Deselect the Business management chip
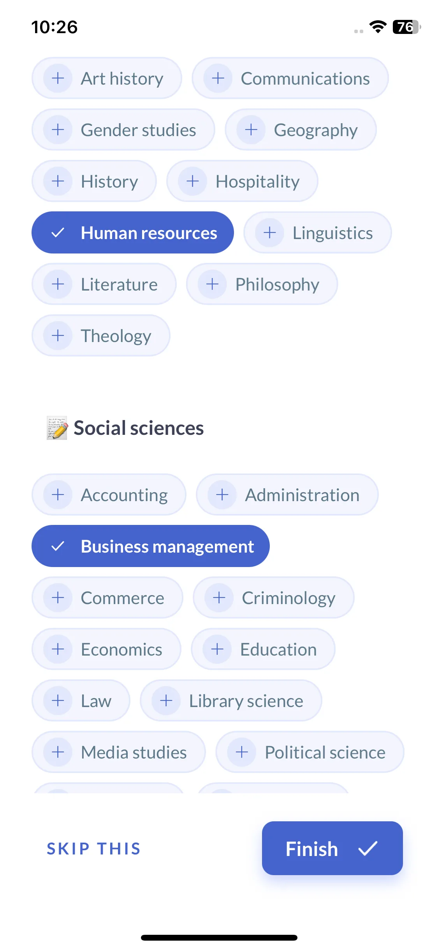This screenshot has width=438, height=950. point(151,546)
